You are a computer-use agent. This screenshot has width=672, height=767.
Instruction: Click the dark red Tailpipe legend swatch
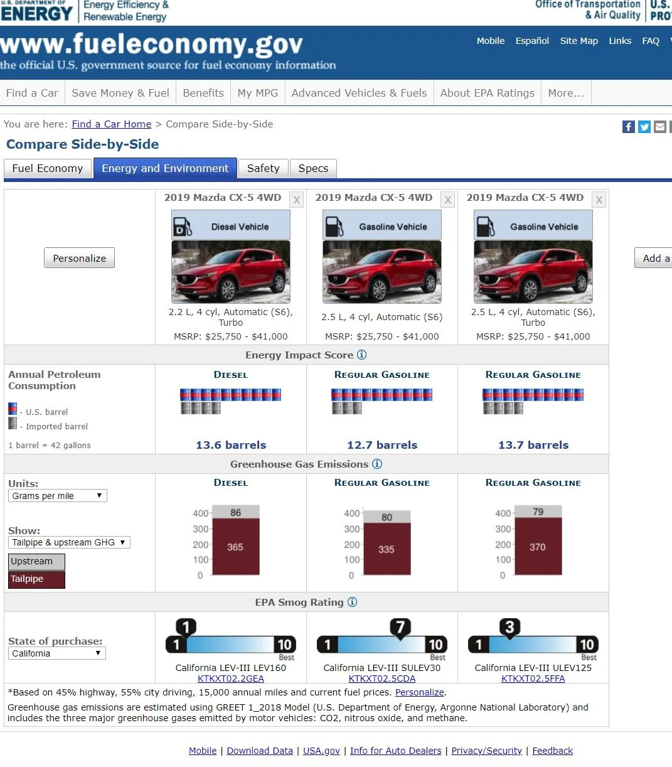36,579
